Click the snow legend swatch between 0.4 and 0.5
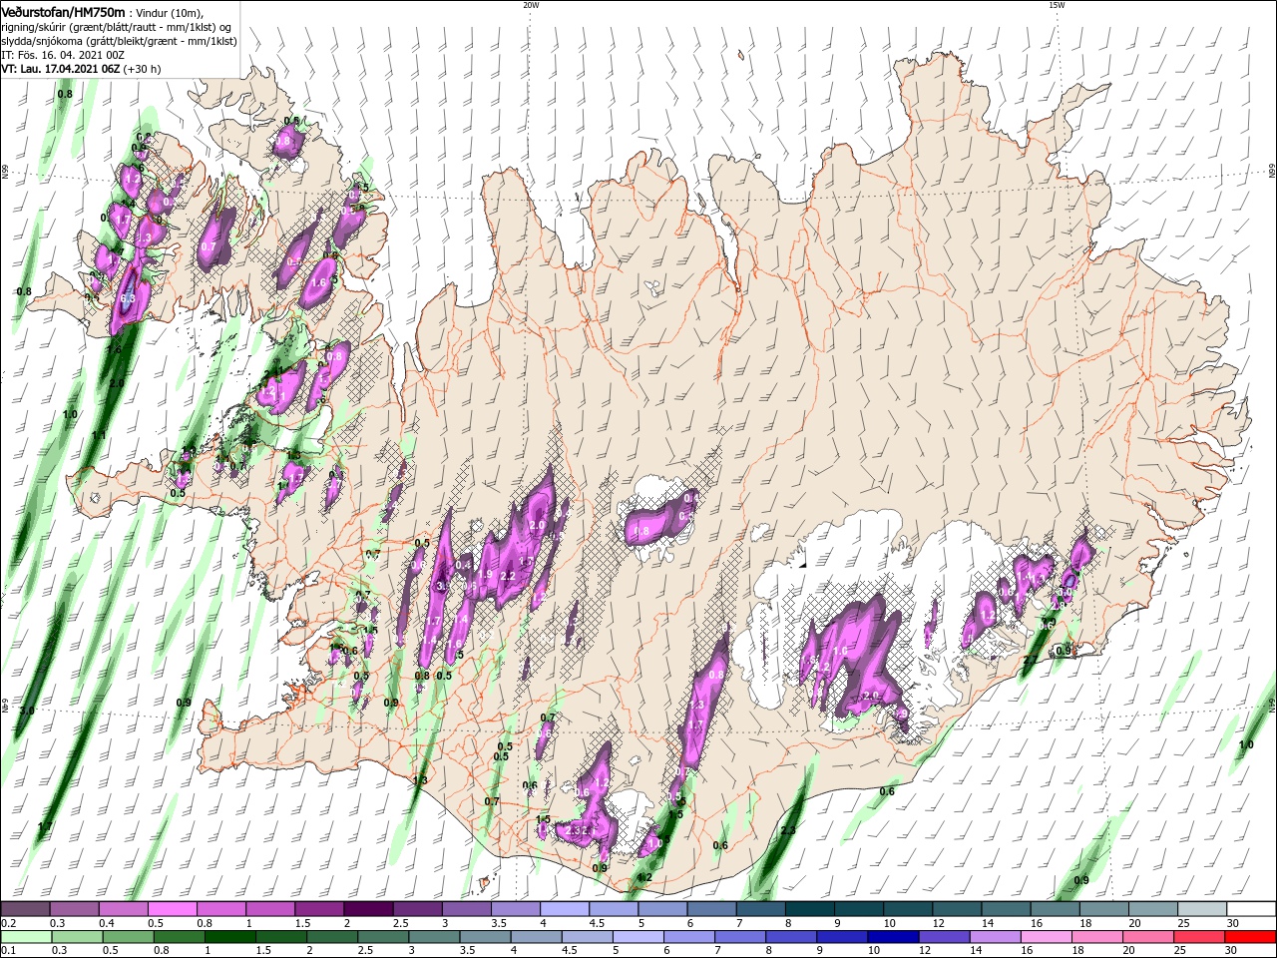 pos(123,909)
